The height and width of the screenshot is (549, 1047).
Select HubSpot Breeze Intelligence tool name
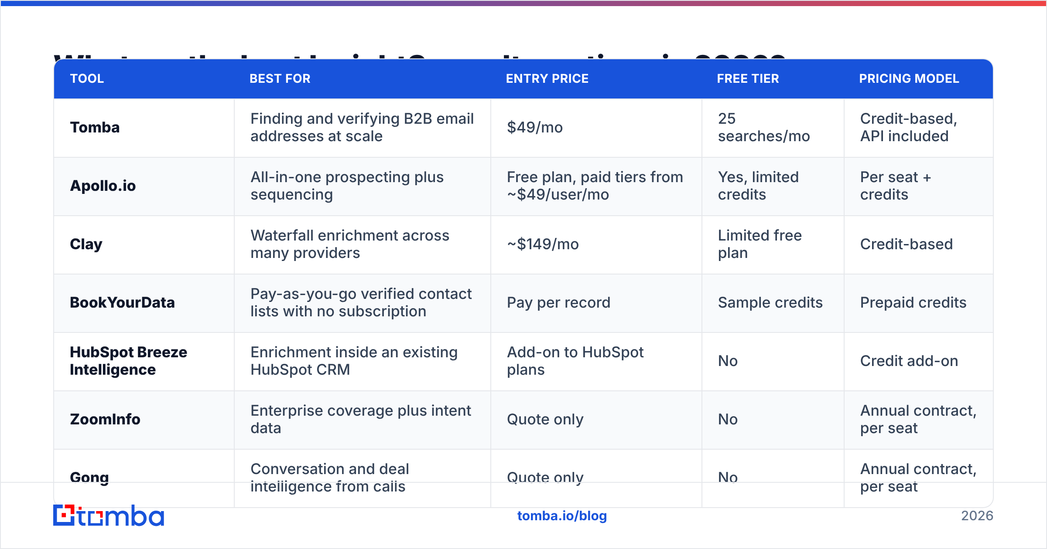click(128, 361)
